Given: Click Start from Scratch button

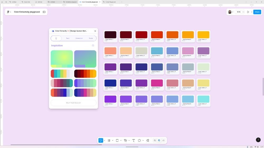Looking at the screenshot, I should [73, 103].
